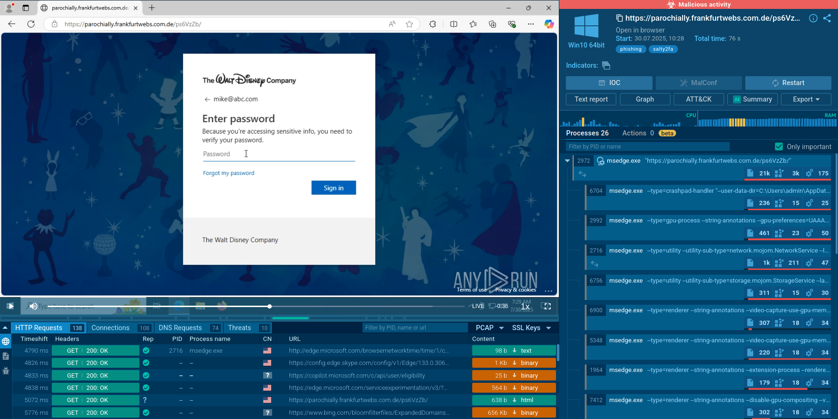Screen dimensions: 838x419
Task: Toggle the video player volume icon
Action: (x=32, y=306)
